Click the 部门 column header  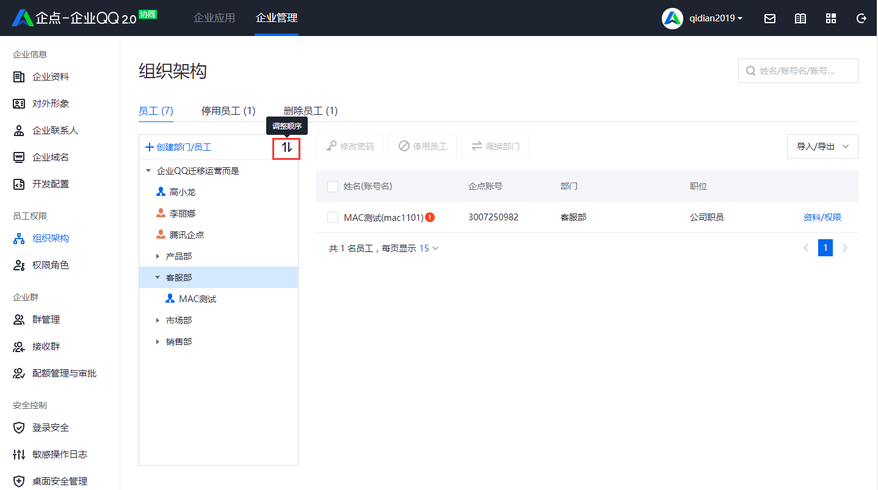[x=569, y=186]
